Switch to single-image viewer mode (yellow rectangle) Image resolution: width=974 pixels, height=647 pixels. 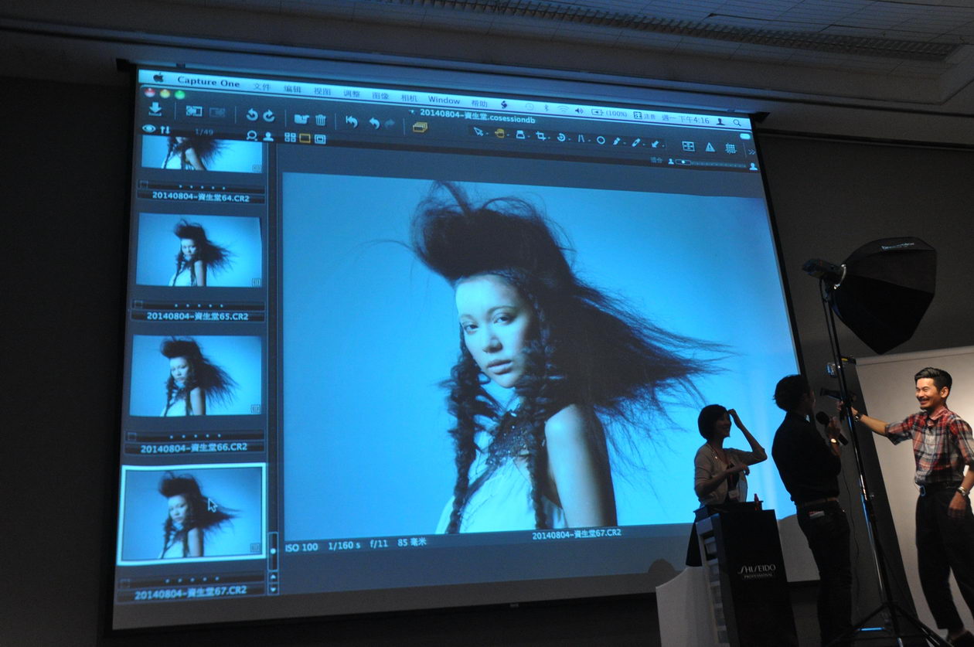pyautogui.click(x=305, y=138)
